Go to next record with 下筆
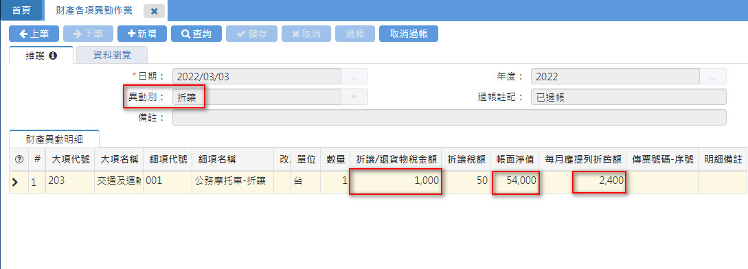This screenshot has height=269, width=748. [88, 34]
